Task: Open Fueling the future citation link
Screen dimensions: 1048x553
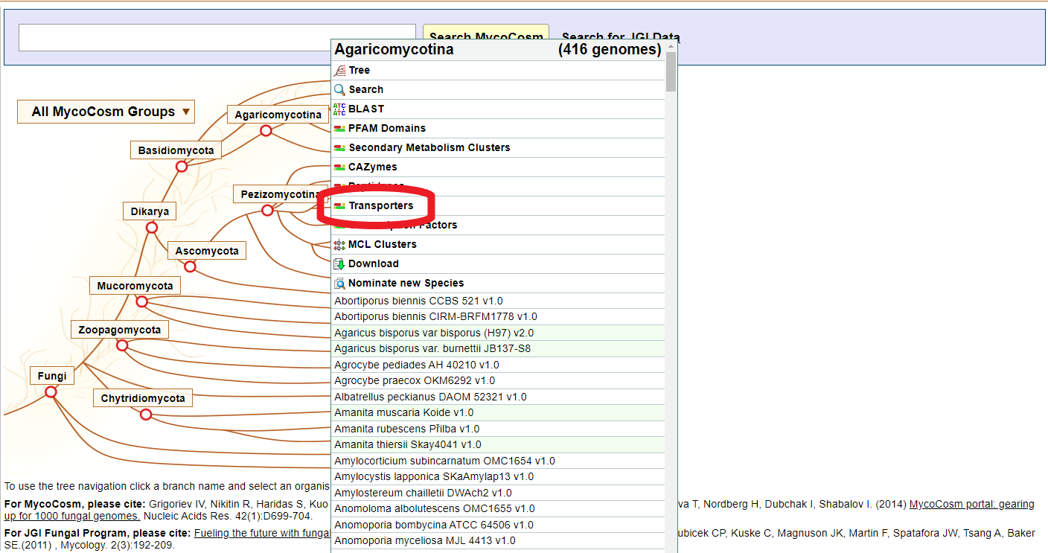Action: (x=262, y=533)
